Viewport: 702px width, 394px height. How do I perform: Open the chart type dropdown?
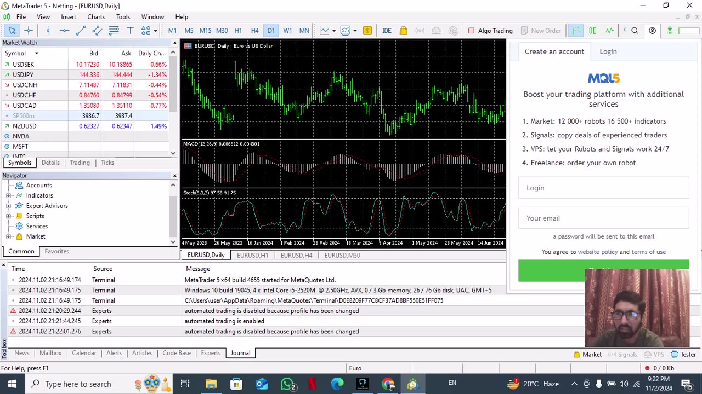333,31
